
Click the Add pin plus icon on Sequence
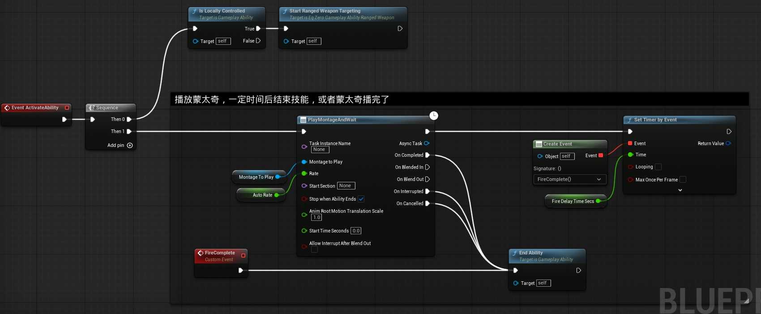click(x=130, y=145)
